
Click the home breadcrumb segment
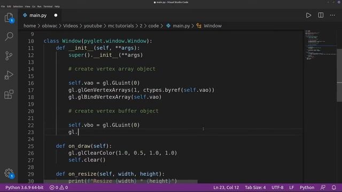coord(30,26)
